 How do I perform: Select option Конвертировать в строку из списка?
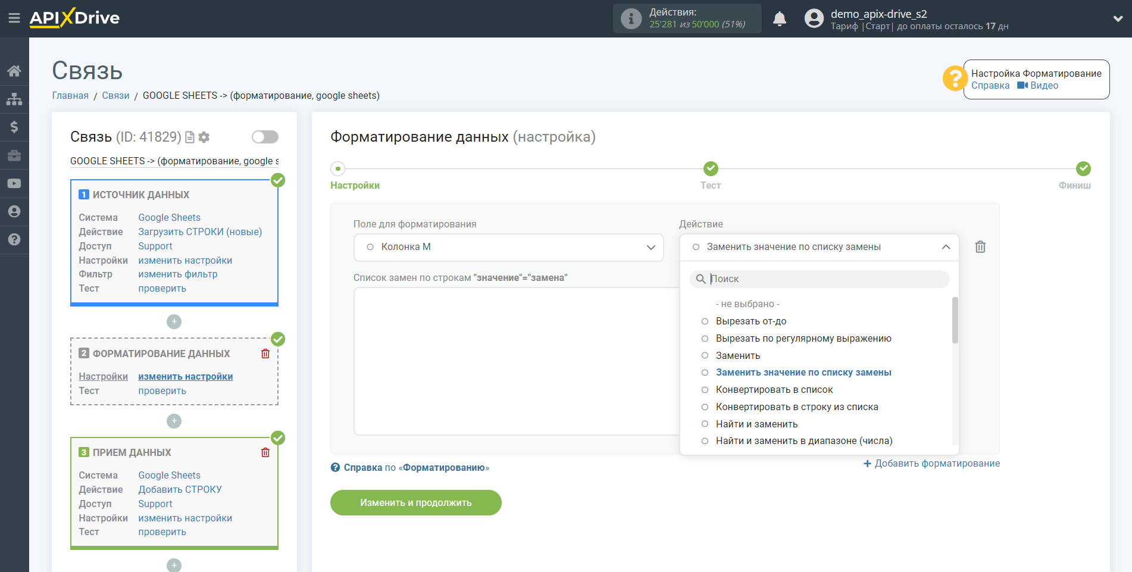pos(797,407)
